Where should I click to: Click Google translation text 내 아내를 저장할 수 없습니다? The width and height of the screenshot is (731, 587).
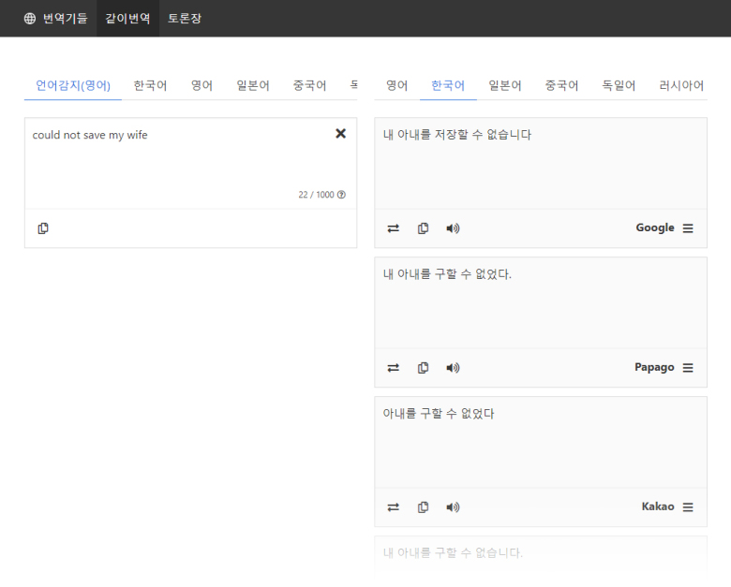tap(457, 135)
